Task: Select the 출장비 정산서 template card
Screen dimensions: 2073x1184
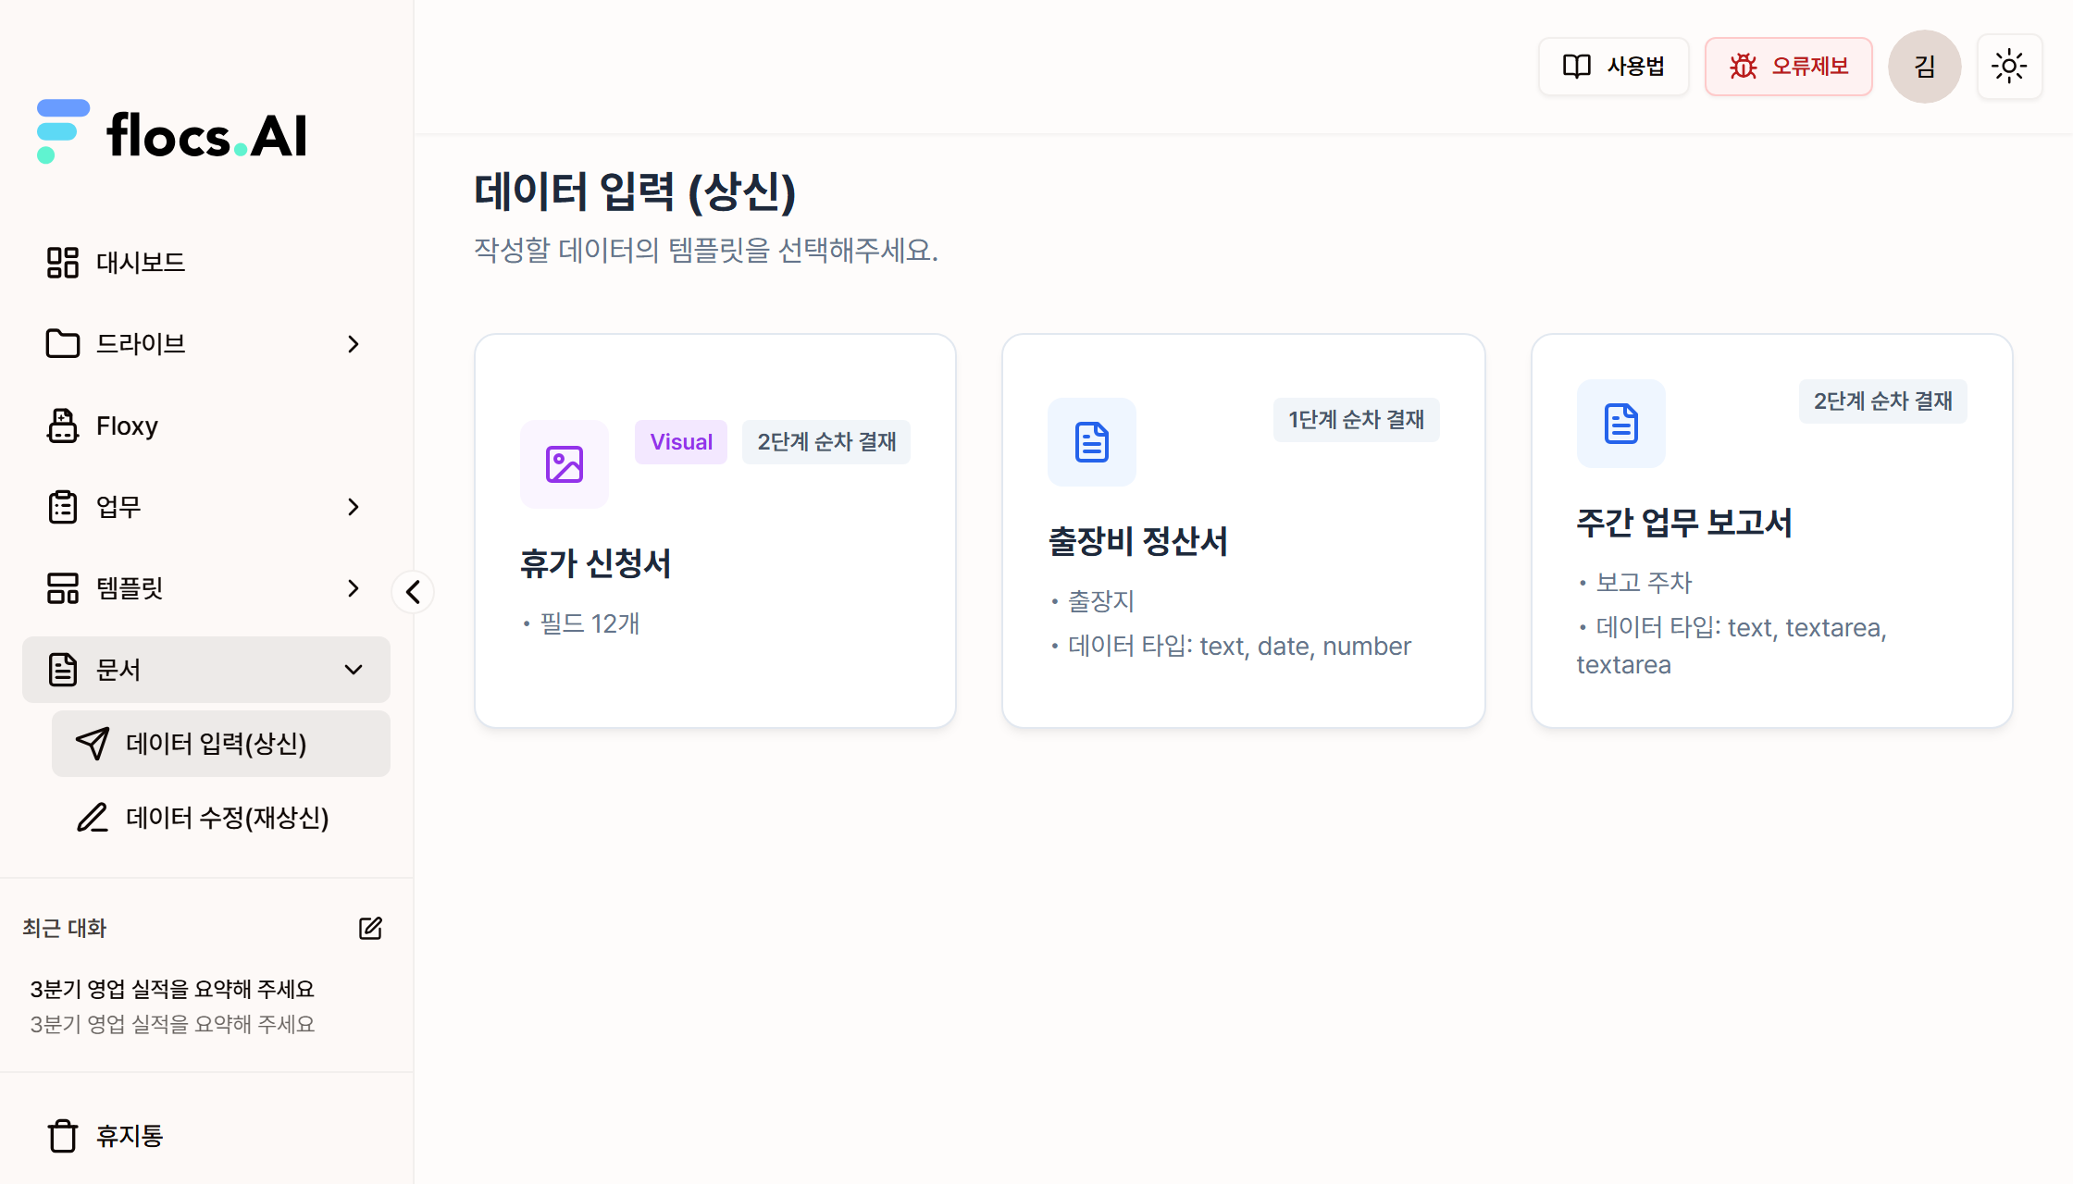Action: coord(1244,531)
